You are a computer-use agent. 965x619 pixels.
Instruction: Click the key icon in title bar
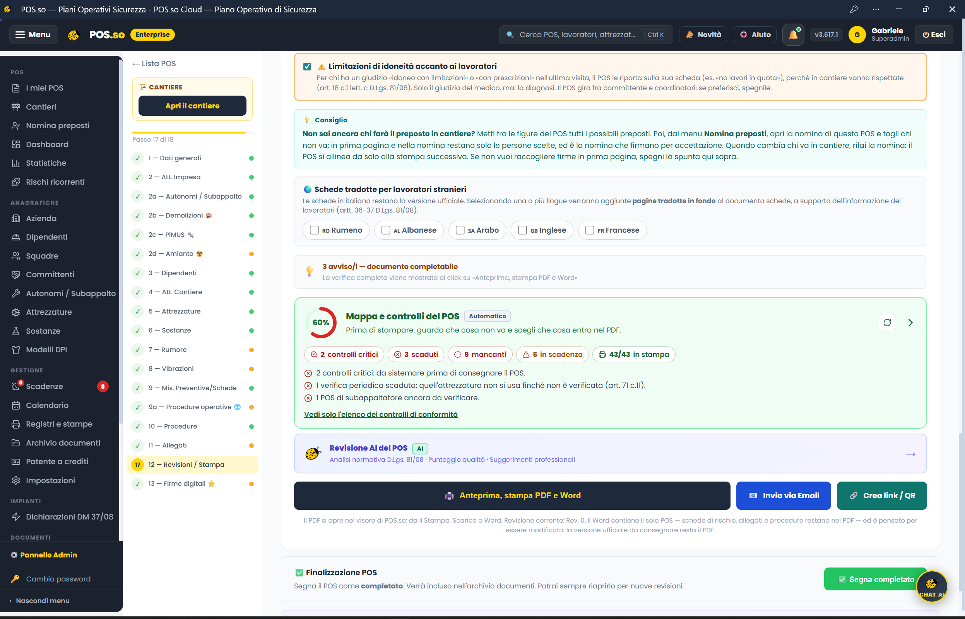tap(854, 9)
